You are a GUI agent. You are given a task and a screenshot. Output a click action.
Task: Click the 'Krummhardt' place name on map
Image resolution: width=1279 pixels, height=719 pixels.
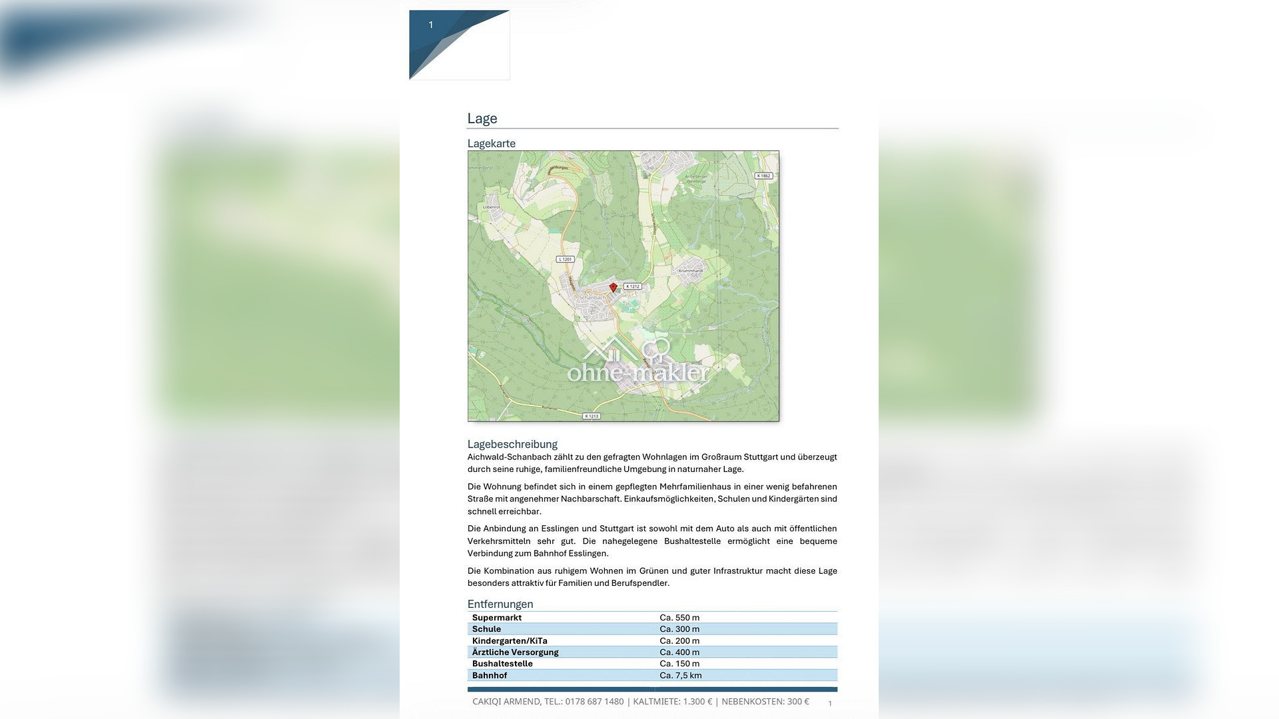[691, 271]
